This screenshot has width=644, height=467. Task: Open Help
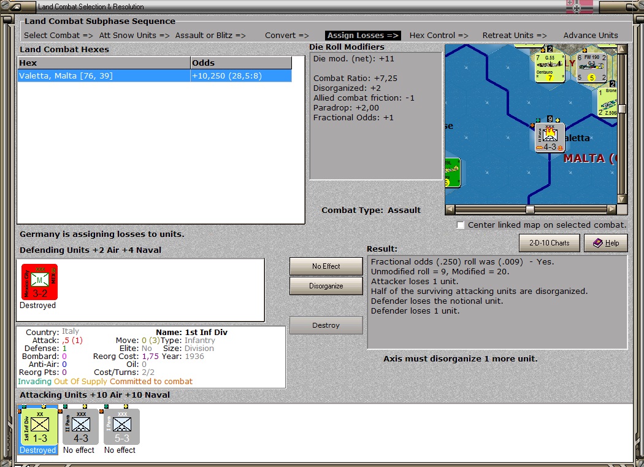[x=606, y=243]
